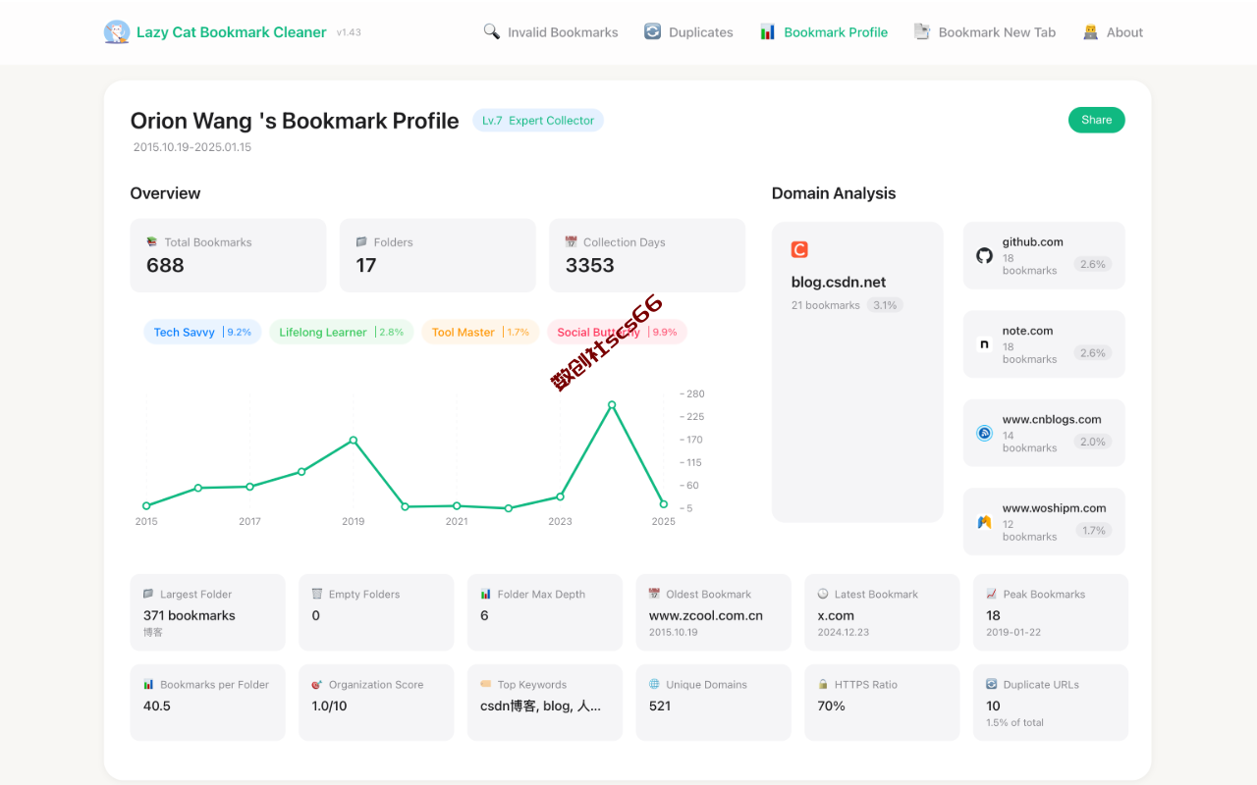Click the 2019 data point on chart
This screenshot has width=1257, height=785.
(354, 441)
